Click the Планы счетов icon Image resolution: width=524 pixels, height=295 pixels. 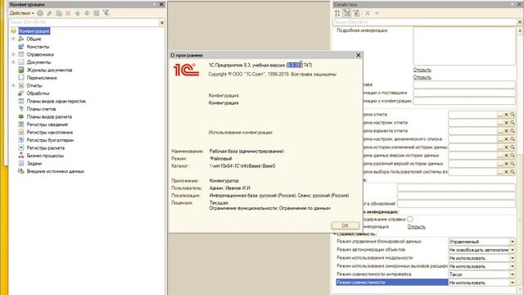[x=21, y=109]
